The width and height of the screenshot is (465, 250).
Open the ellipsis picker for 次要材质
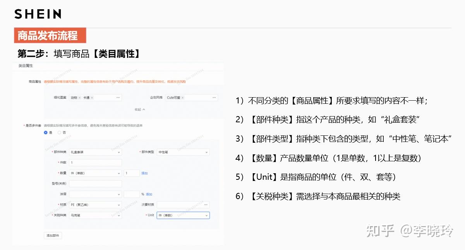pyautogui.click(x=206, y=205)
